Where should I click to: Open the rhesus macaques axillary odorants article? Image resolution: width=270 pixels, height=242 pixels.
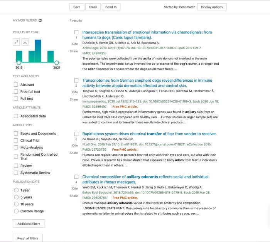145,179
